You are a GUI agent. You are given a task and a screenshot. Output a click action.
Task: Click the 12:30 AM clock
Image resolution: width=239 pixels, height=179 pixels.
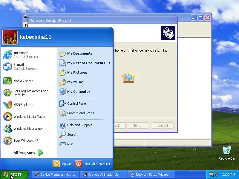(x=228, y=175)
